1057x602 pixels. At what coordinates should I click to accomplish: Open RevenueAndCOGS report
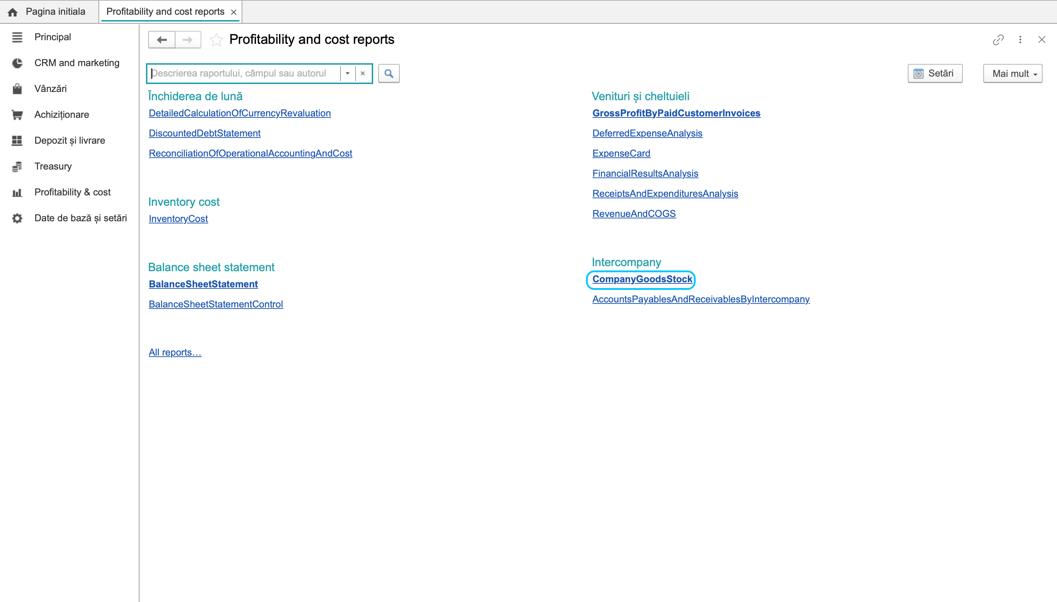pos(634,214)
